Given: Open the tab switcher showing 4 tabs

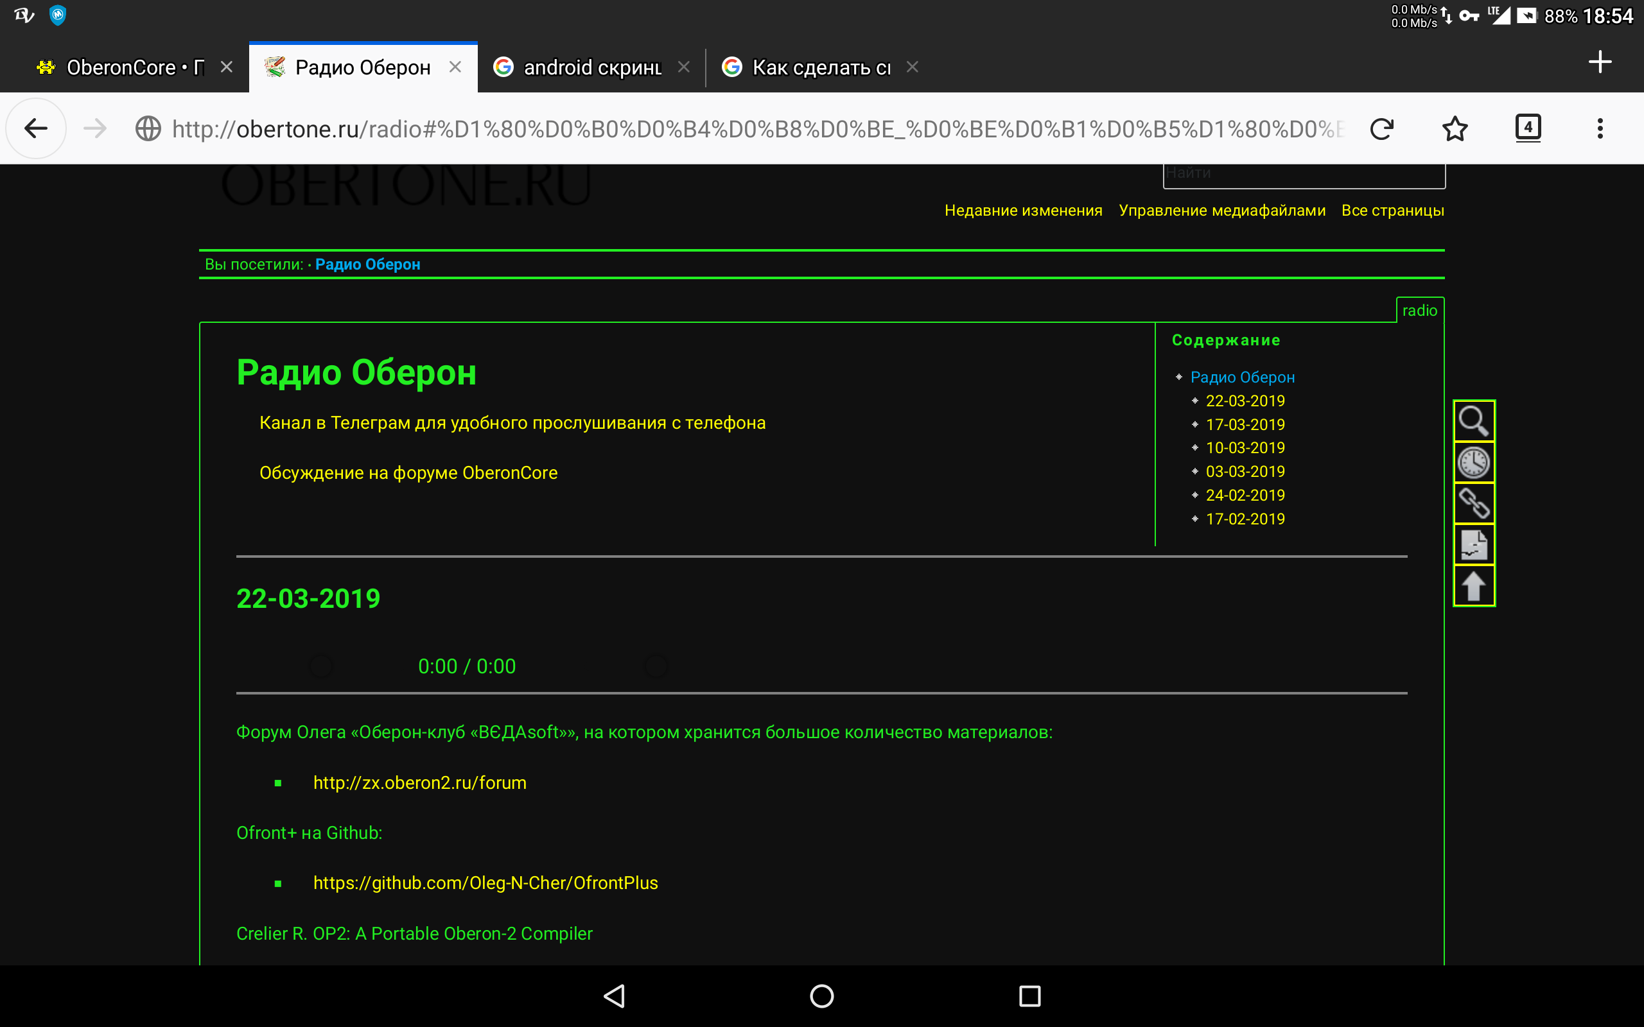Looking at the screenshot, I should pyautogui.click(x=1528, y=128).
